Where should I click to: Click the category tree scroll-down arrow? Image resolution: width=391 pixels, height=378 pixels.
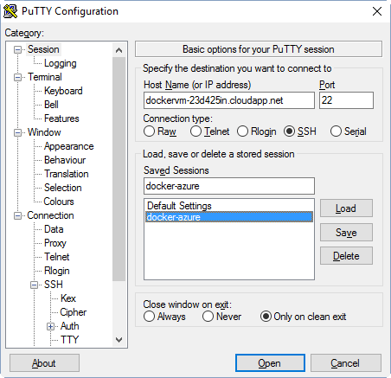(119, 340)
